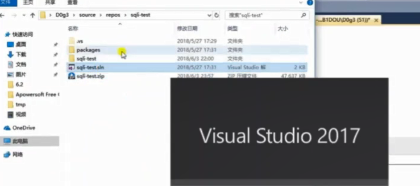Click sqli-test breadcrumb segment in address bar
The height and width of the screenshot is (186, 420).
point(140,15)
